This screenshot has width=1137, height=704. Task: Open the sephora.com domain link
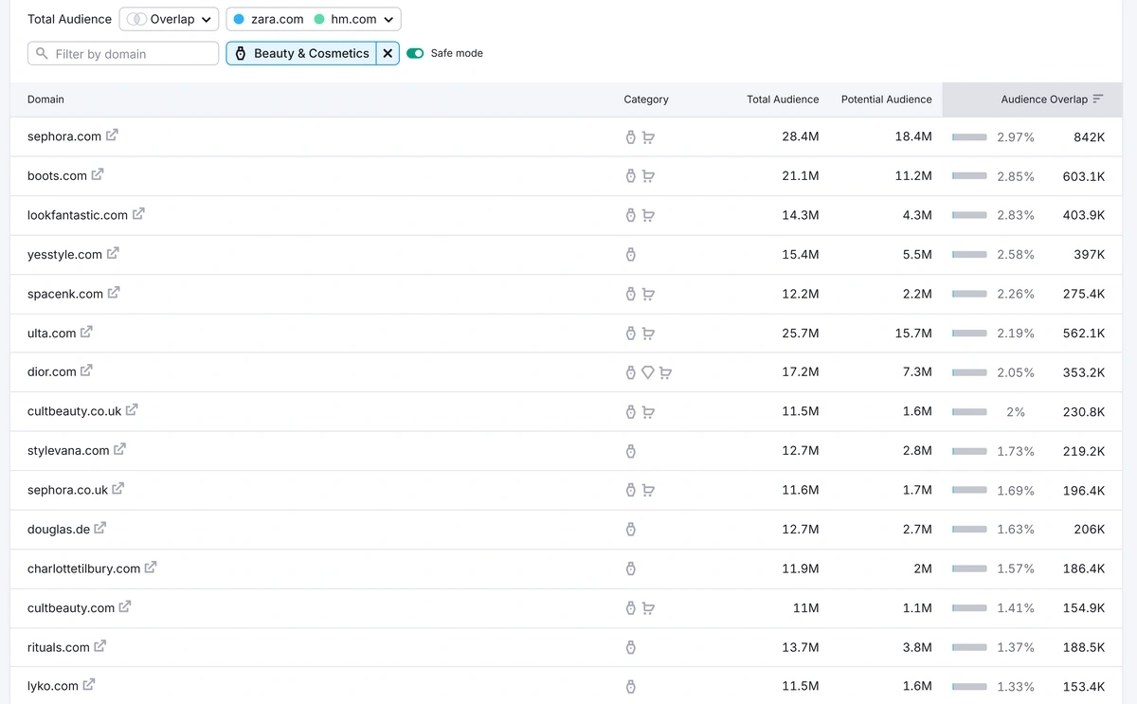point(64,136)
